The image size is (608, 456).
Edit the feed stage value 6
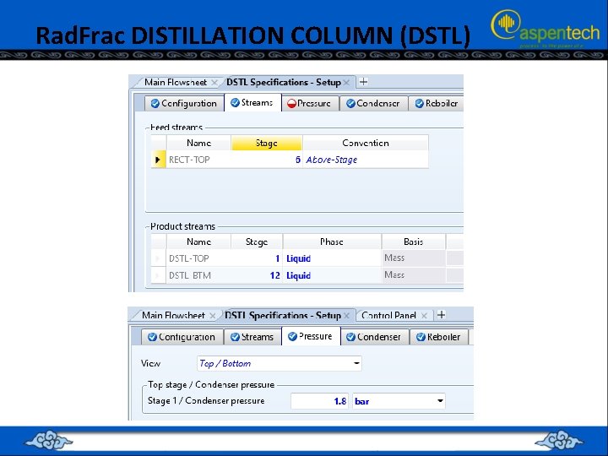click(266, 160)
